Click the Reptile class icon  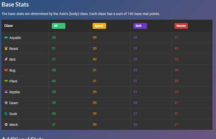click(x=6, y=92)
